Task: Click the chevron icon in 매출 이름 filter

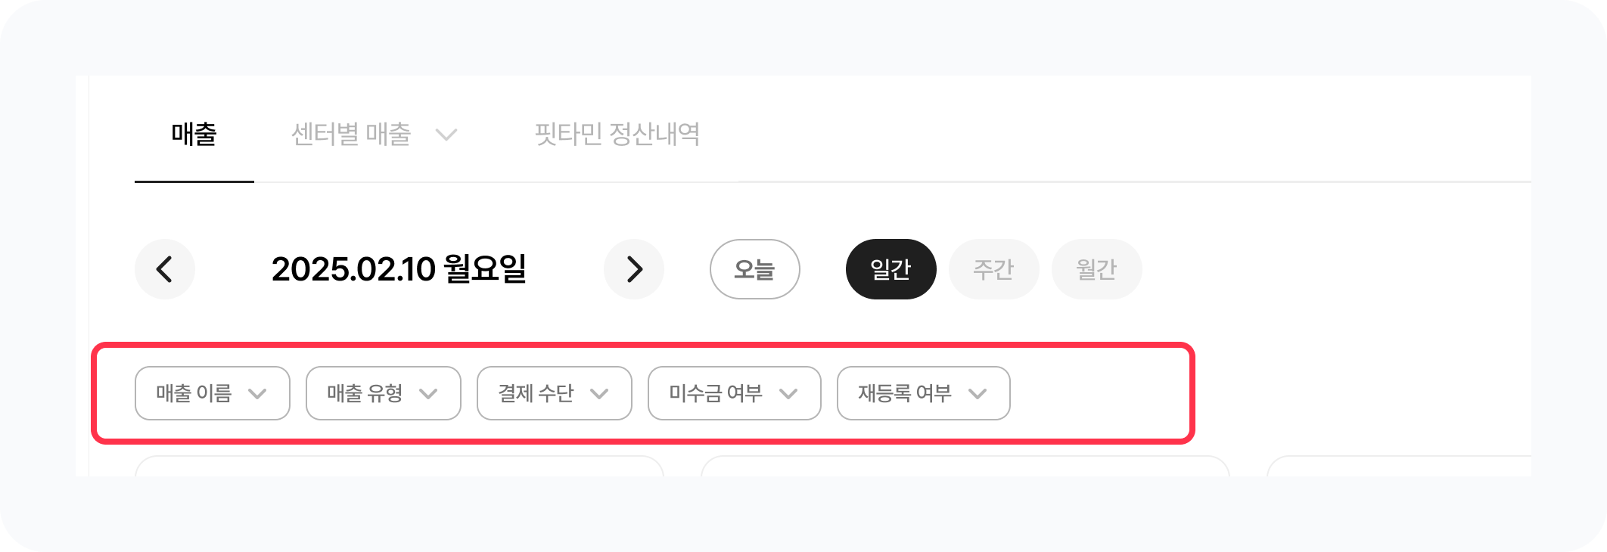Action: tap(257, 394)
